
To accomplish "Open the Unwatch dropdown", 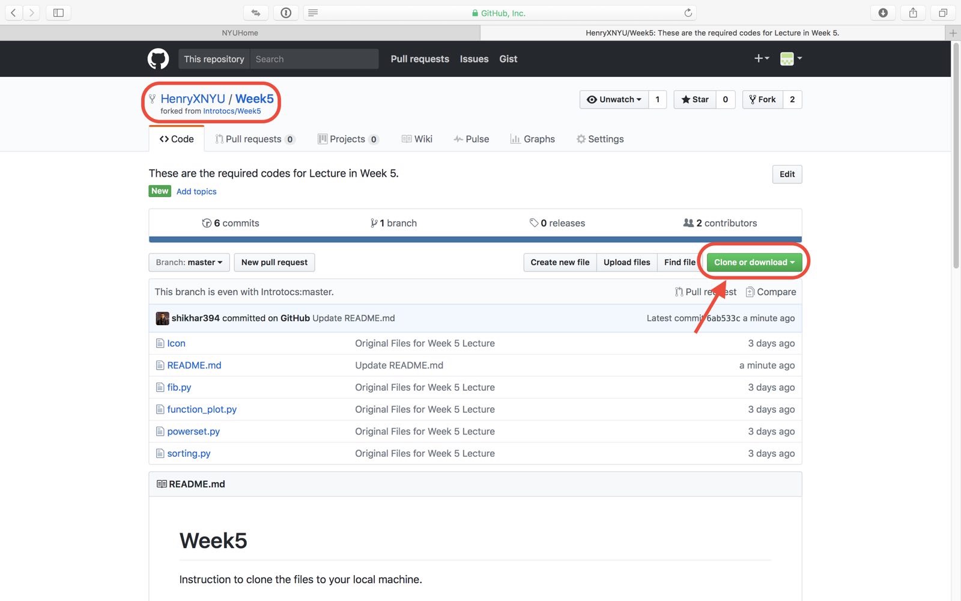I will pyautogui.click(x=614, y=99).
